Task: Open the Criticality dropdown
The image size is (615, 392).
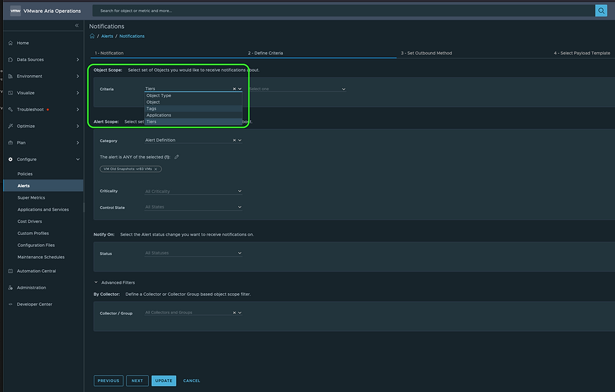Action: [x=193, y=192]
